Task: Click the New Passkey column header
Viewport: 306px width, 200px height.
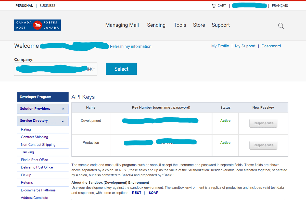Action: (x=263, y=108)
